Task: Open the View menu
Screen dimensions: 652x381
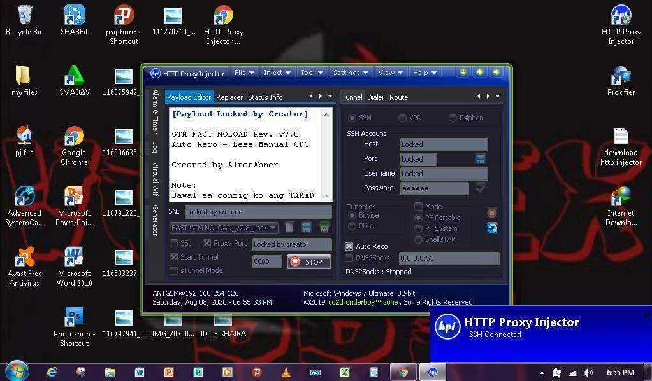Action: pos(391,73)
